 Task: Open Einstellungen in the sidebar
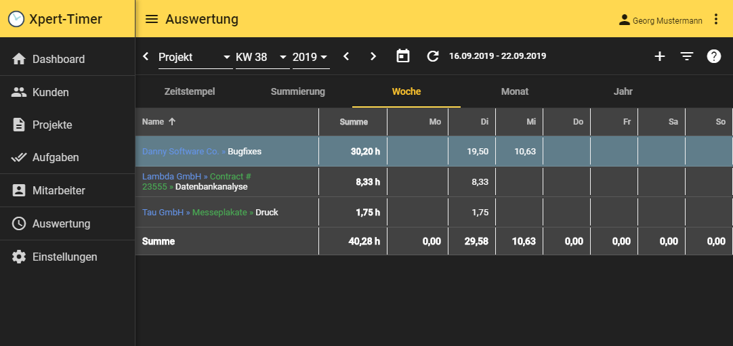click(x=67, y=257)
